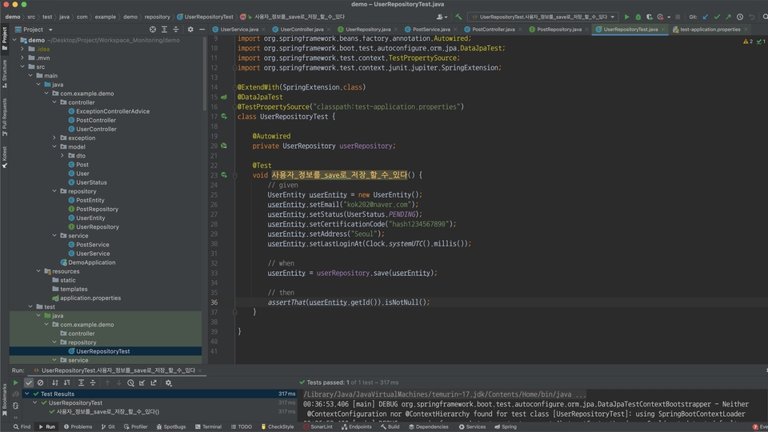The height and width of the screenshot is (432, 768).
Task: Click select opened file target icon
Action: pos(153,30)
